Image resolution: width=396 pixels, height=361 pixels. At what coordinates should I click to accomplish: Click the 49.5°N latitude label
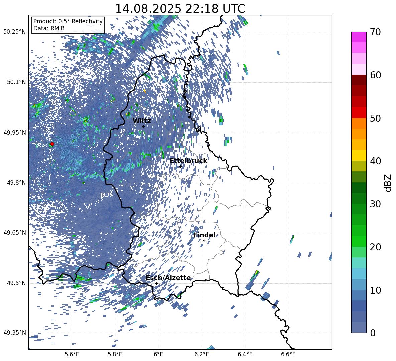16,283
